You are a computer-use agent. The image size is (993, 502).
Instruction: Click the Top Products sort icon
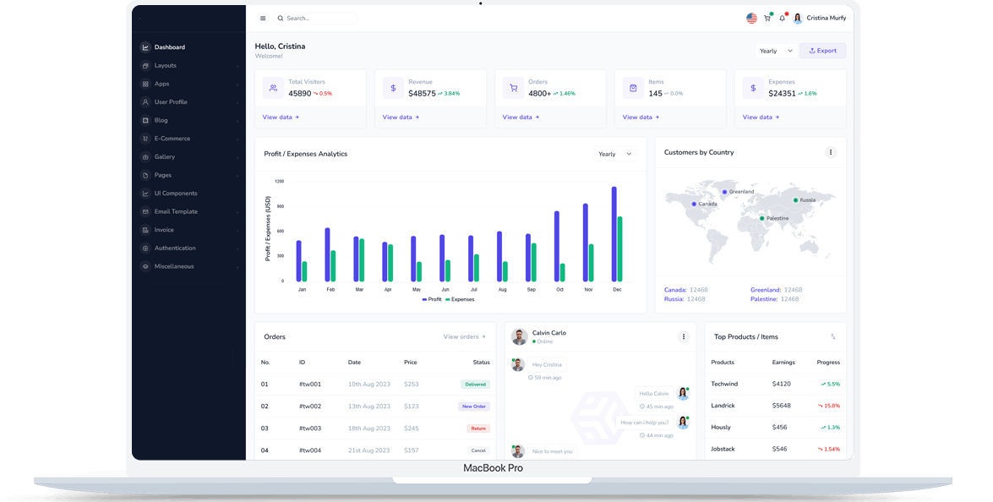coord(832,336)
